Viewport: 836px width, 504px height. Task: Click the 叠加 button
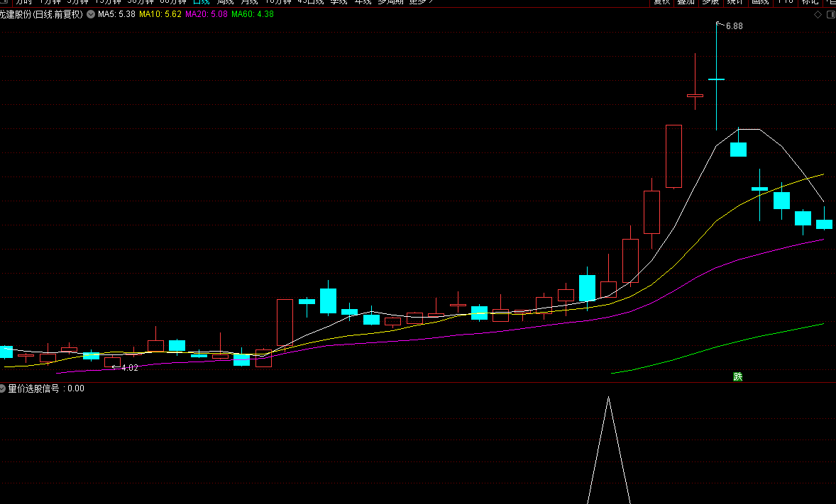[x=686, y=2]
